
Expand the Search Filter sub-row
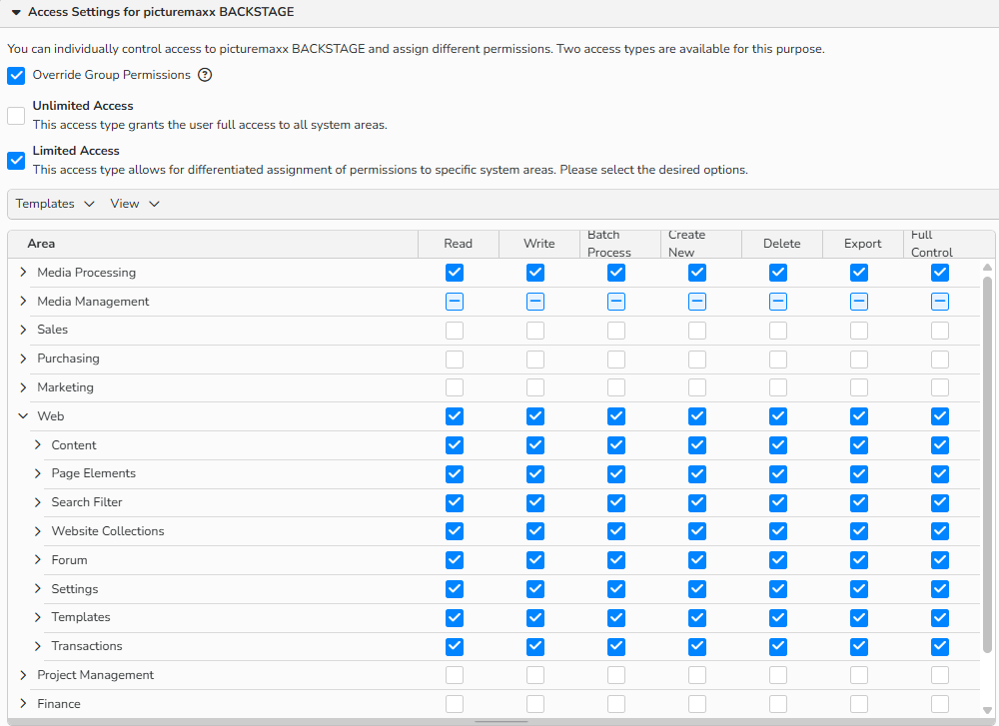[38, 502]
